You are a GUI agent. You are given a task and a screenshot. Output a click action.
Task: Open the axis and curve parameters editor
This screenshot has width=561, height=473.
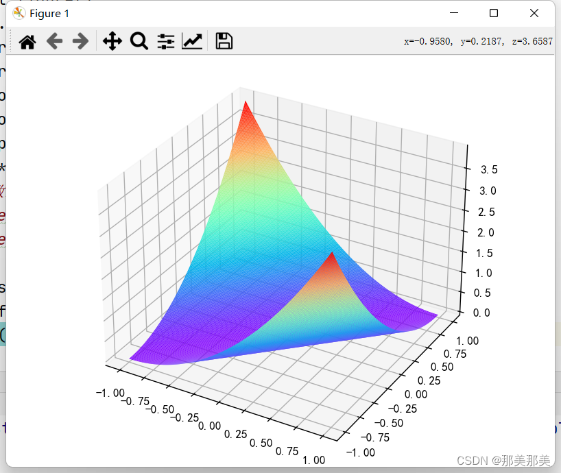click(192, 41)
